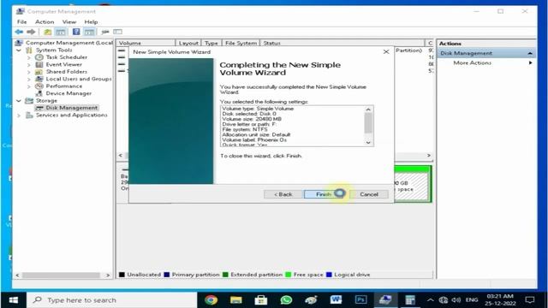The image size is (548, 308).
Task: Expand the Performance node
Action: coord(29,86)
